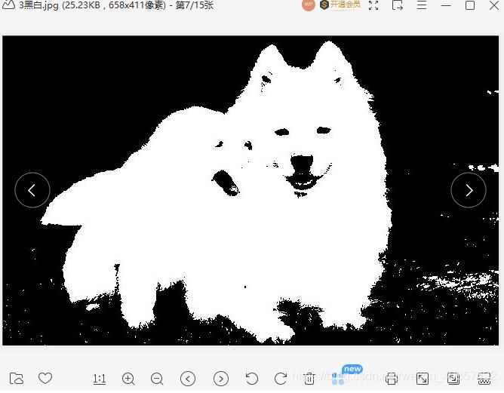Favorite the image with heart icon

click(x=45, y=379)
